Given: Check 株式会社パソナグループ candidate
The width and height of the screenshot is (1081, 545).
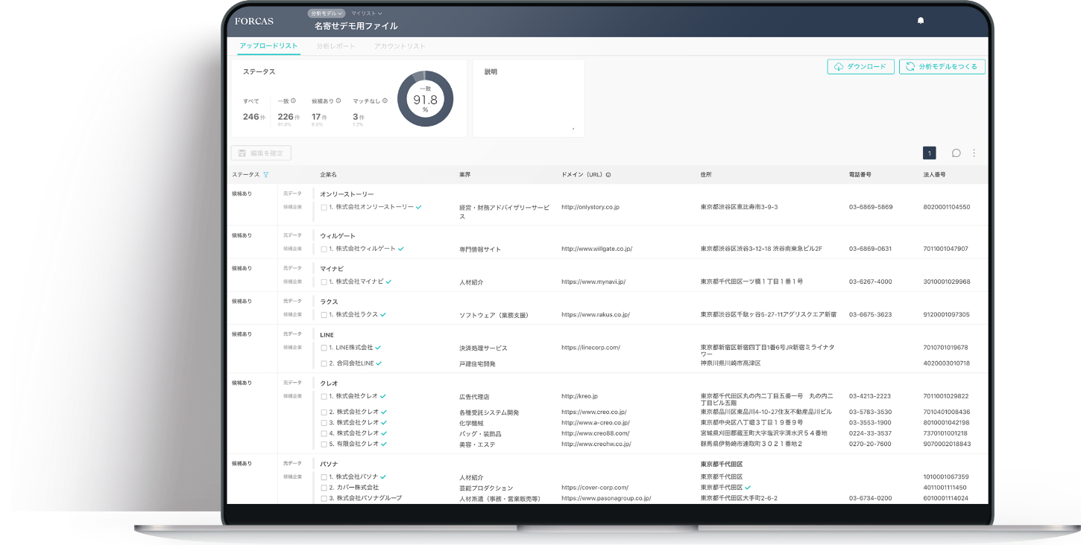Looking at the screenshot, I should [324, 498].
